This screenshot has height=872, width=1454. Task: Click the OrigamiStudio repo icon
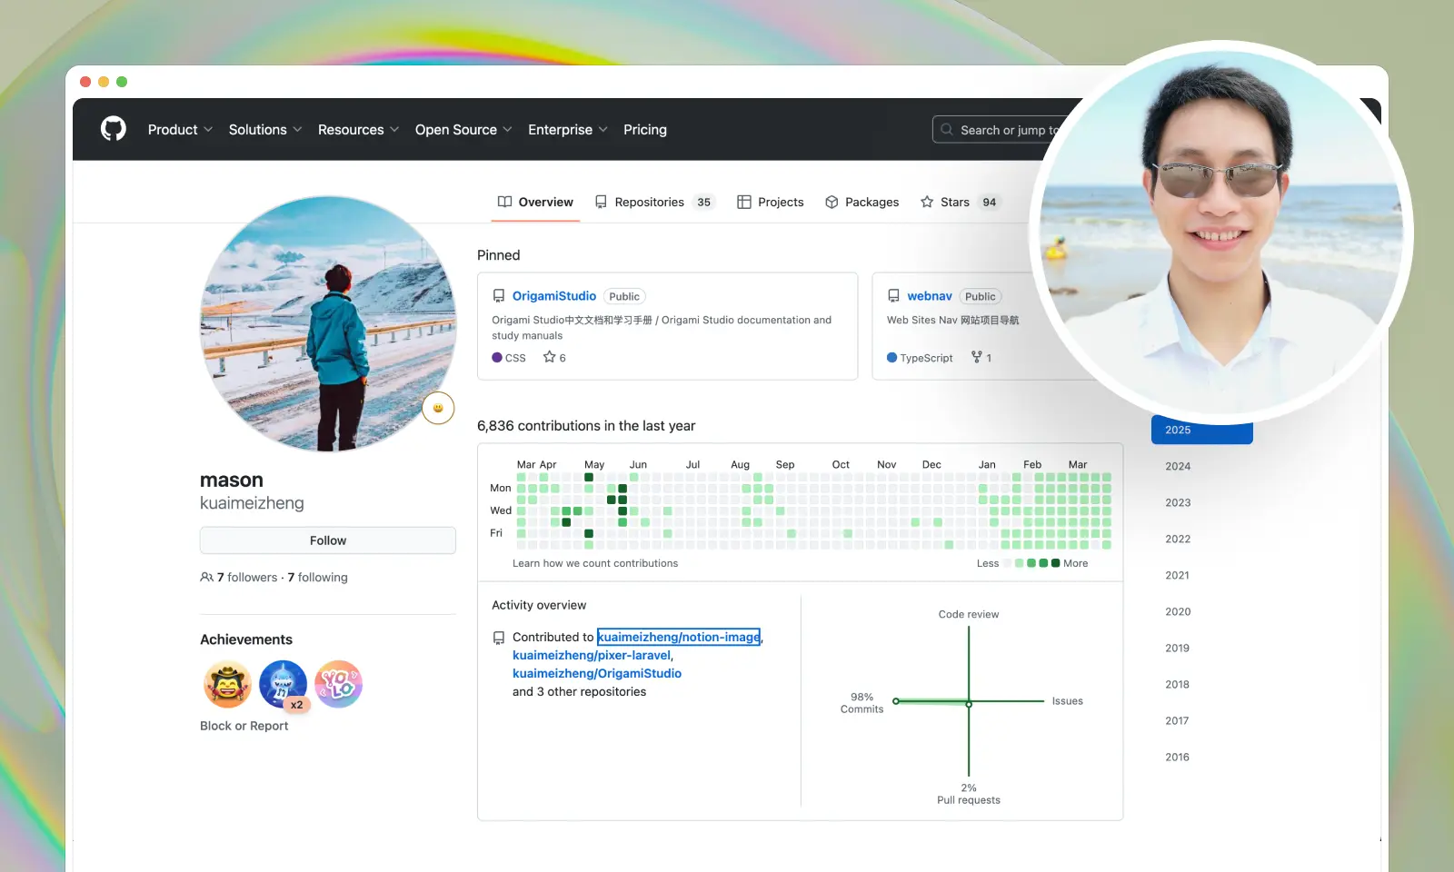[x=499, y=296]
